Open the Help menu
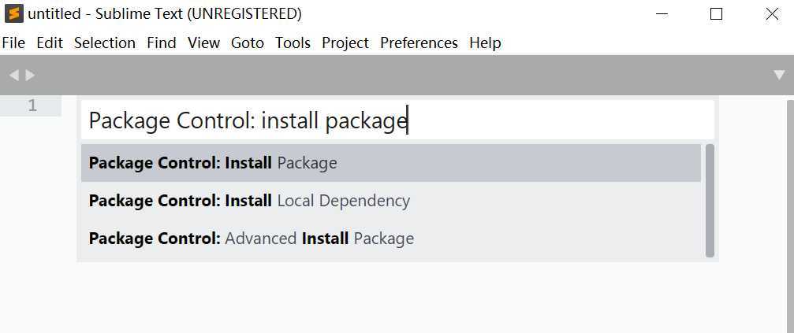794x333 pixels. click(x=485, y=43)
